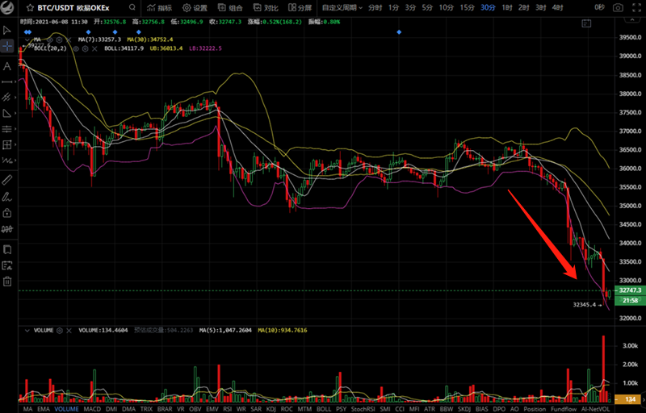Open the calendar icon above price axis
Image resolution: width=646 pixels, height=413 pixels.
tap(586, 24)
